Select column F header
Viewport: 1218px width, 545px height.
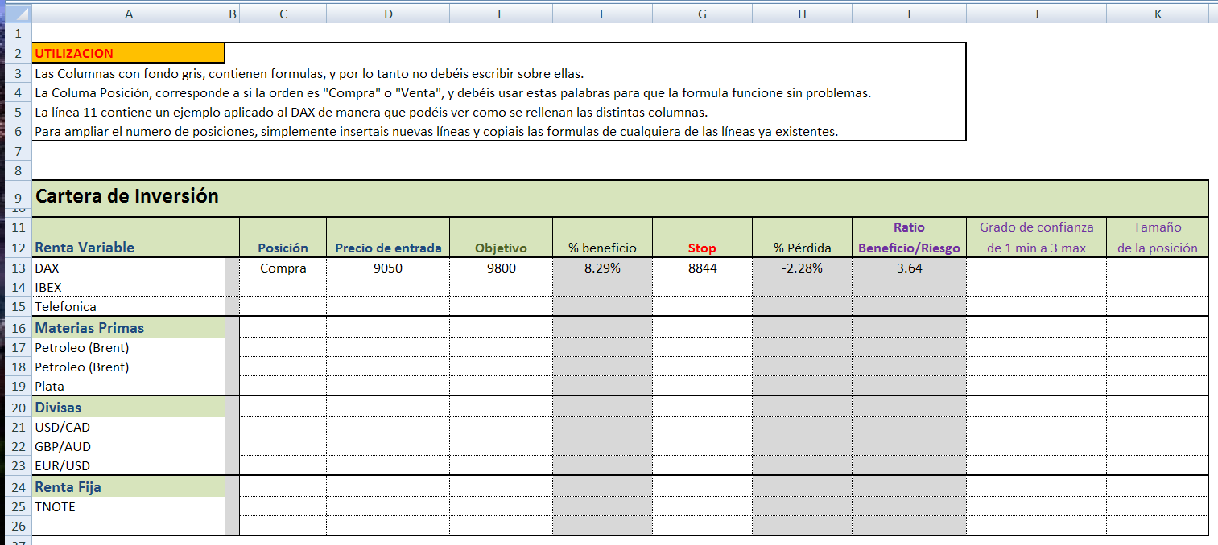click(x=603, y=14)
